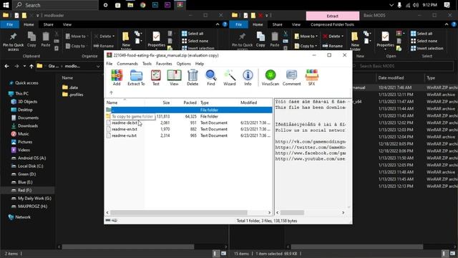Open the .data folder in modloader window
Image resolution: width=458 pixels, height=258 pixels.
pos(70,87)
